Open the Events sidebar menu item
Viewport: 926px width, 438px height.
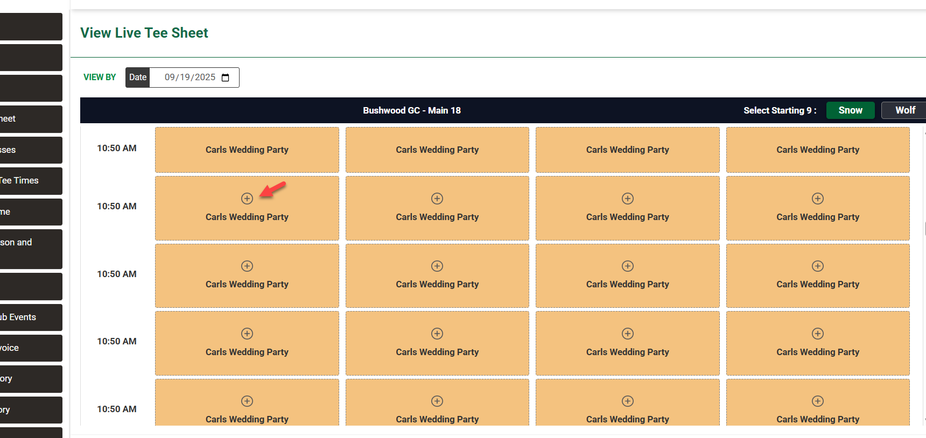(x=31, y=317)
